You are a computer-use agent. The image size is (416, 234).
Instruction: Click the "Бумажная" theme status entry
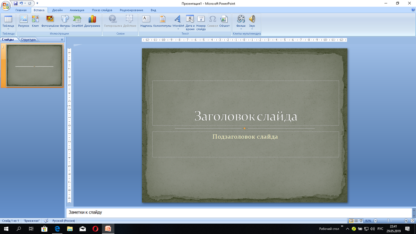coord(31,220)
